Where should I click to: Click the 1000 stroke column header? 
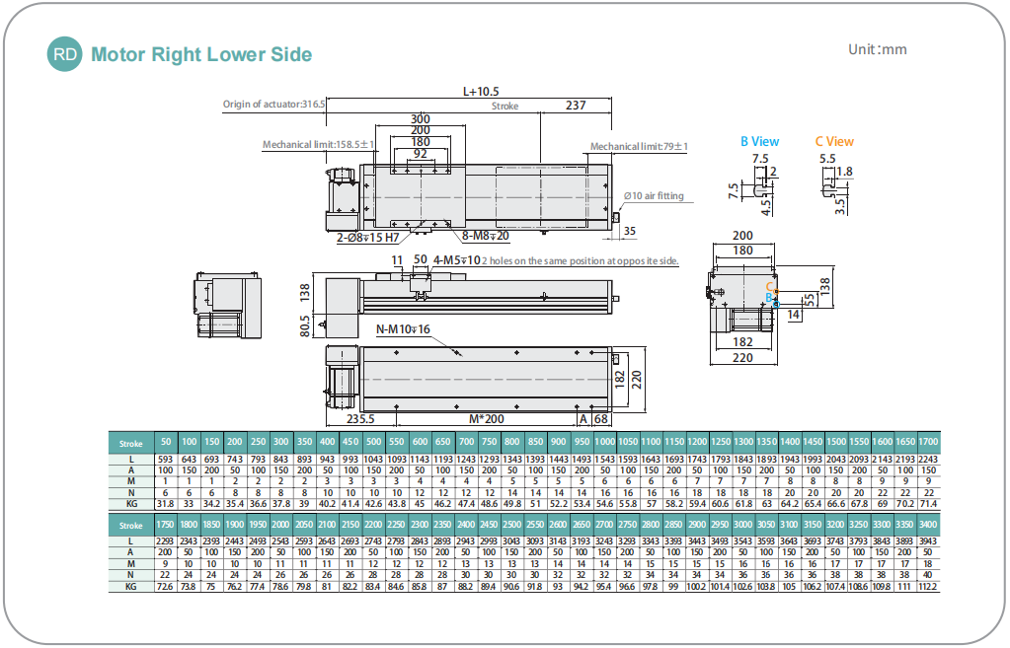(604, 444)
